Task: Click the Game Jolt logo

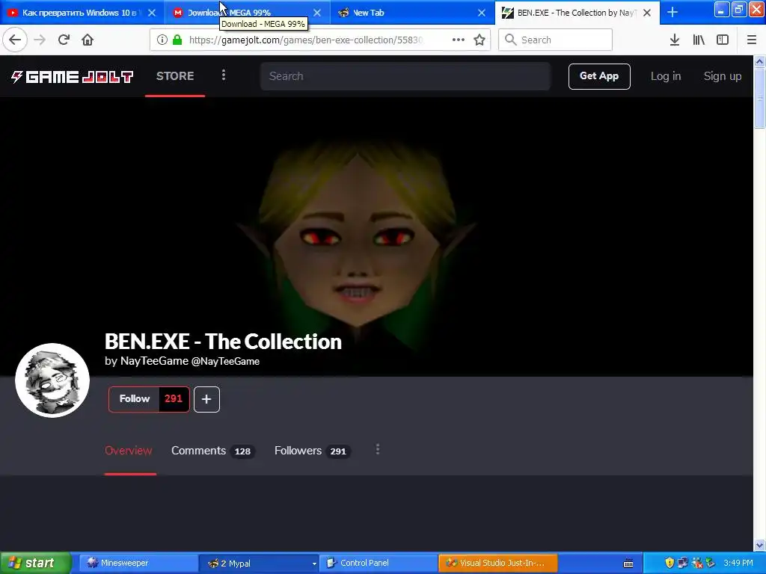Action: click(72, 77)
